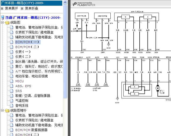Open the ABS、EPS diagram
Screen dimensions: 171x136
click(23, 86)
